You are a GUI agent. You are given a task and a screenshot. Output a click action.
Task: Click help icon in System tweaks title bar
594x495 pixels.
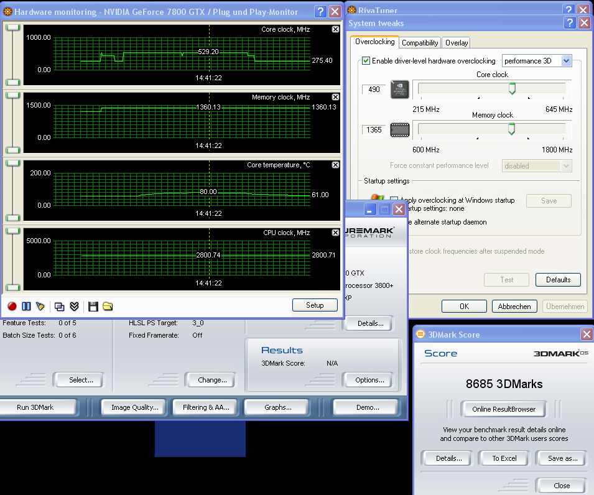(570, 23)
